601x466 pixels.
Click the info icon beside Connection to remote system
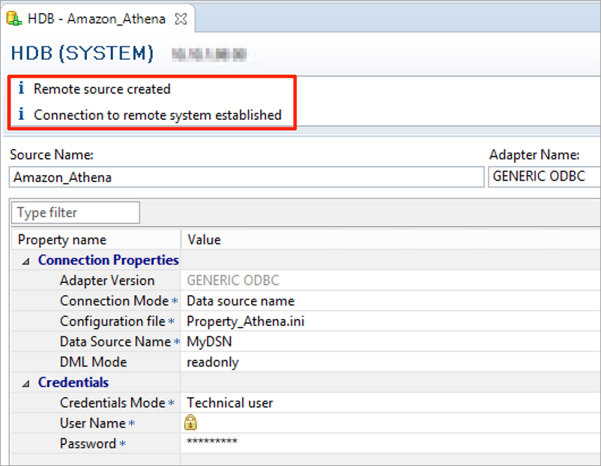(x=22, y=114)
